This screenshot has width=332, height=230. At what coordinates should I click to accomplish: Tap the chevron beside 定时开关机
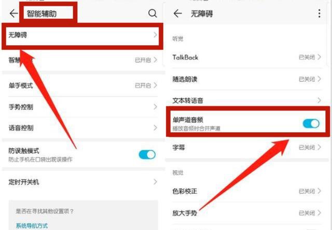155,182
